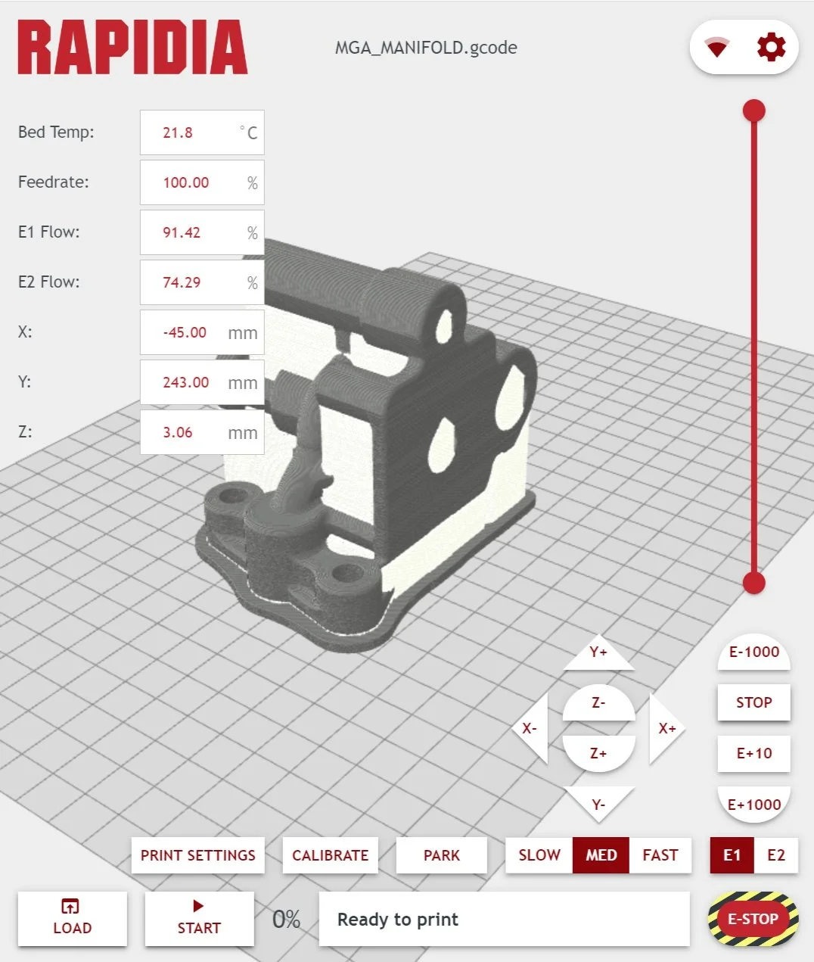Check the WiFi connection status icon

point(718,47)
